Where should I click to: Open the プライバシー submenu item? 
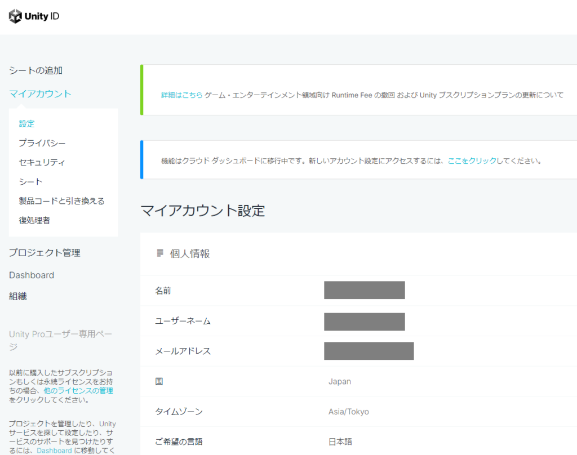[x=42, y=143]
